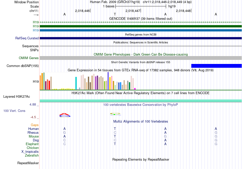Image resolution: width=242 pixels, height=169 pixels.
Task: Click the Rhesus species label
Action: (x=33, y=132)
